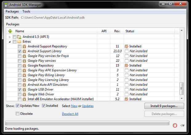Check the Extras group checkbox
The image size is (191, 135).
14,42
